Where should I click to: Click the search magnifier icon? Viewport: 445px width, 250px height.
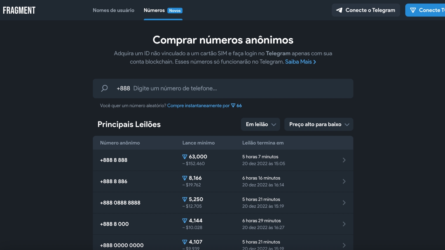tap(104, 89)
